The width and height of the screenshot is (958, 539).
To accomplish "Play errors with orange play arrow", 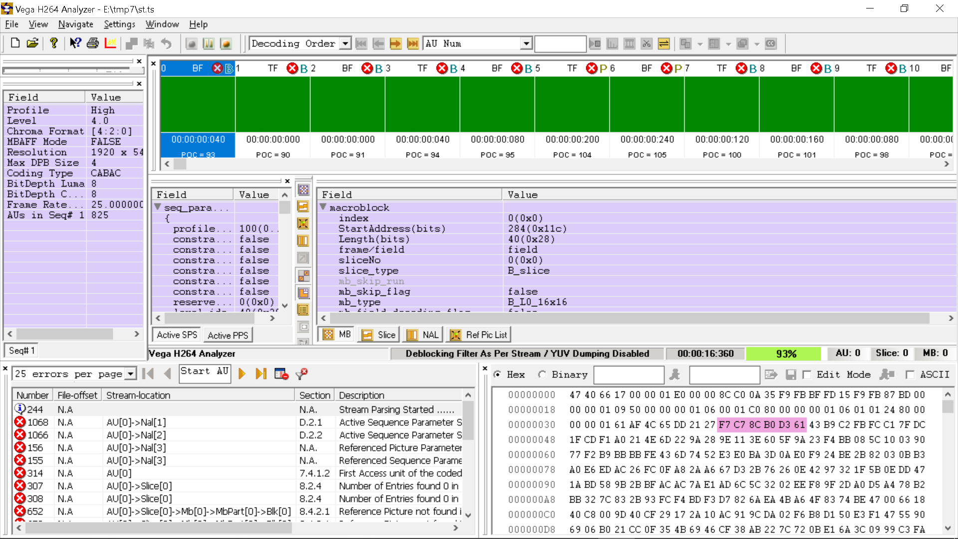I will (x=242, y=374).
